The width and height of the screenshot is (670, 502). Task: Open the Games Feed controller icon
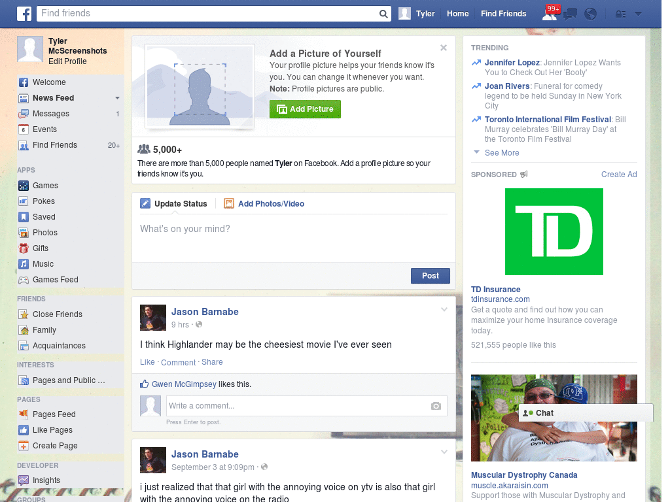24,280
